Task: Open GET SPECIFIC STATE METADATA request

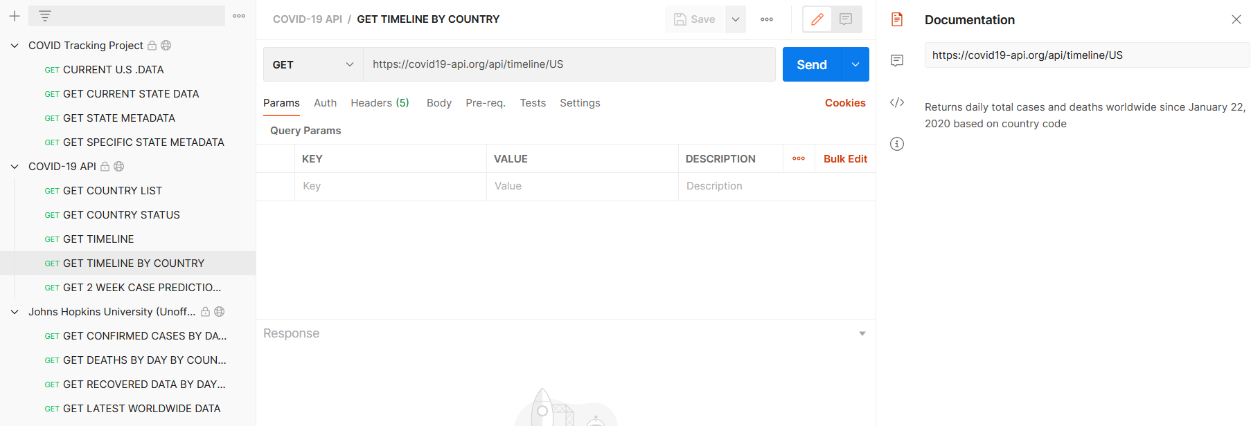Action: point(143,142)
